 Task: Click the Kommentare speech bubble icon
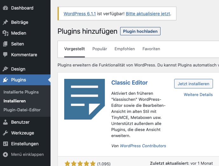[5, 55]
